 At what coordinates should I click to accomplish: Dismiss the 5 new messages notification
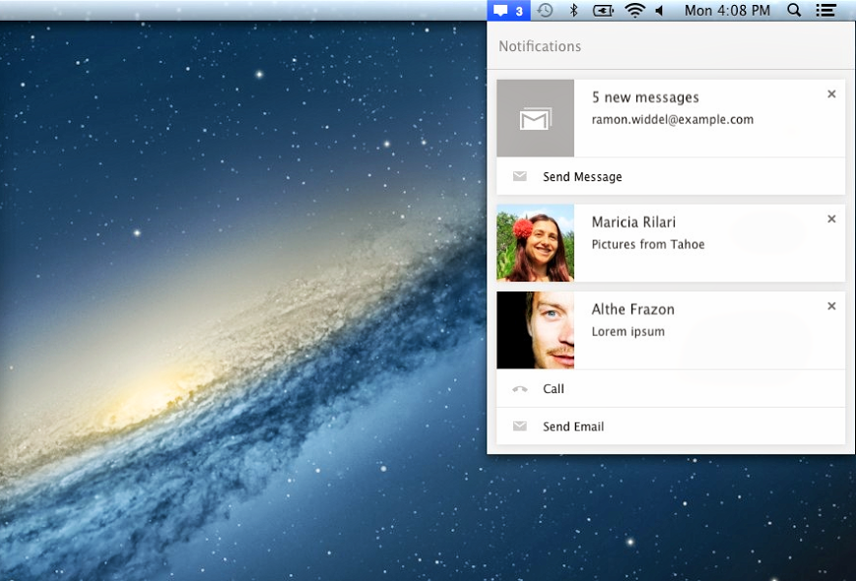click(x=831, y=94)
